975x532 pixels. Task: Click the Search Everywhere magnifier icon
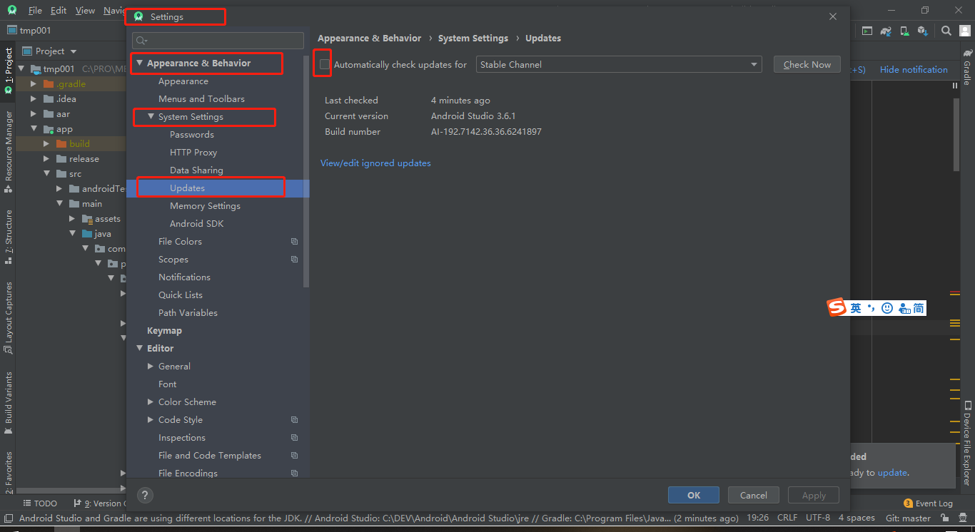pyautogui.click(x=946, y=31)
